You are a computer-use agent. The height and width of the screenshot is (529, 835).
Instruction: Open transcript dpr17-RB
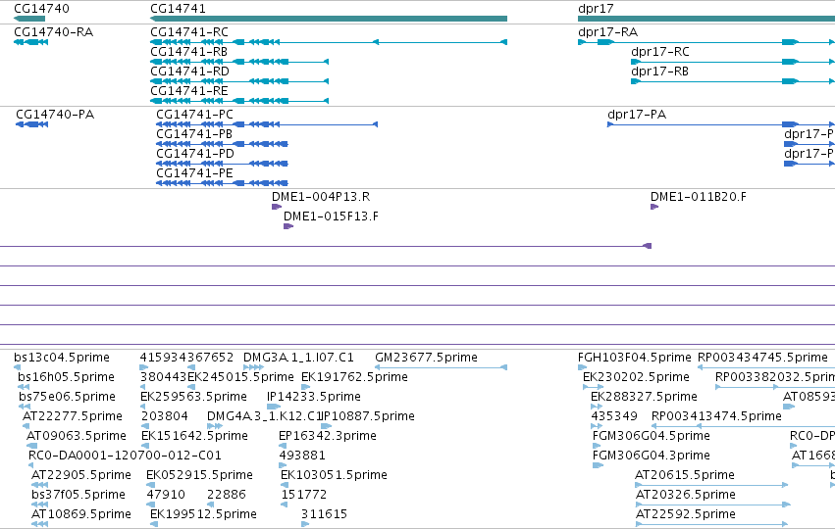[x=659, y=72]
